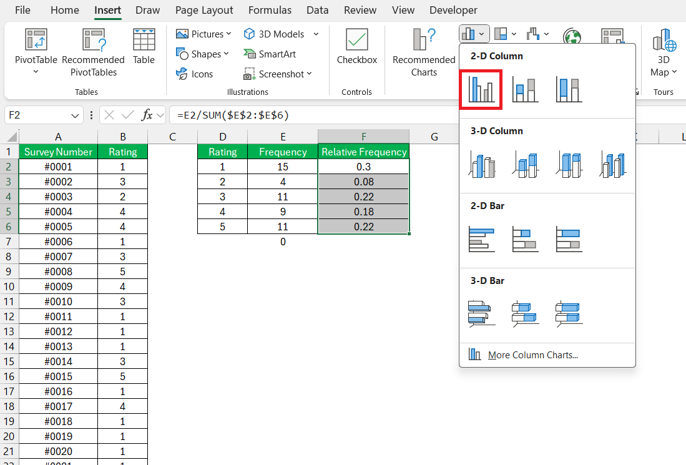
Task: Switch to the Page Layout tab
Action: tap(204, 10)
